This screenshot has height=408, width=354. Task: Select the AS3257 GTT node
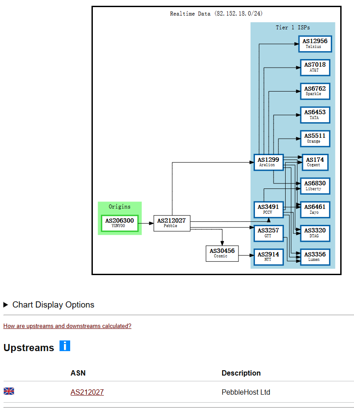pos(269,233)
